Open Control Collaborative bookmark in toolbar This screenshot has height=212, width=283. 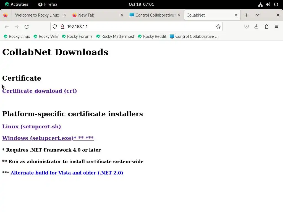point(194,36)
